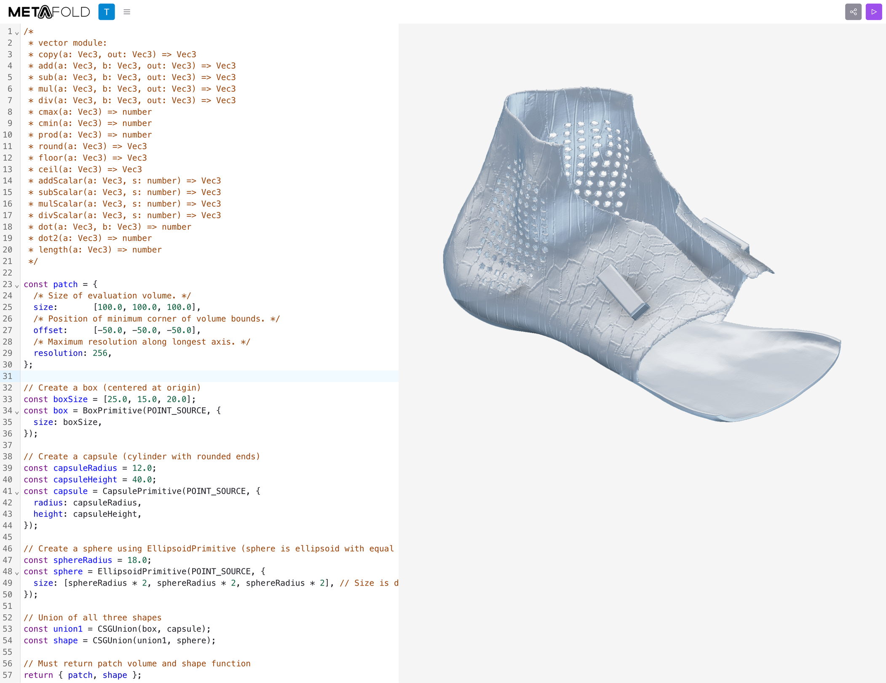
Task: Click the resolution value 256 on line 29
Action: pos(100,353)
